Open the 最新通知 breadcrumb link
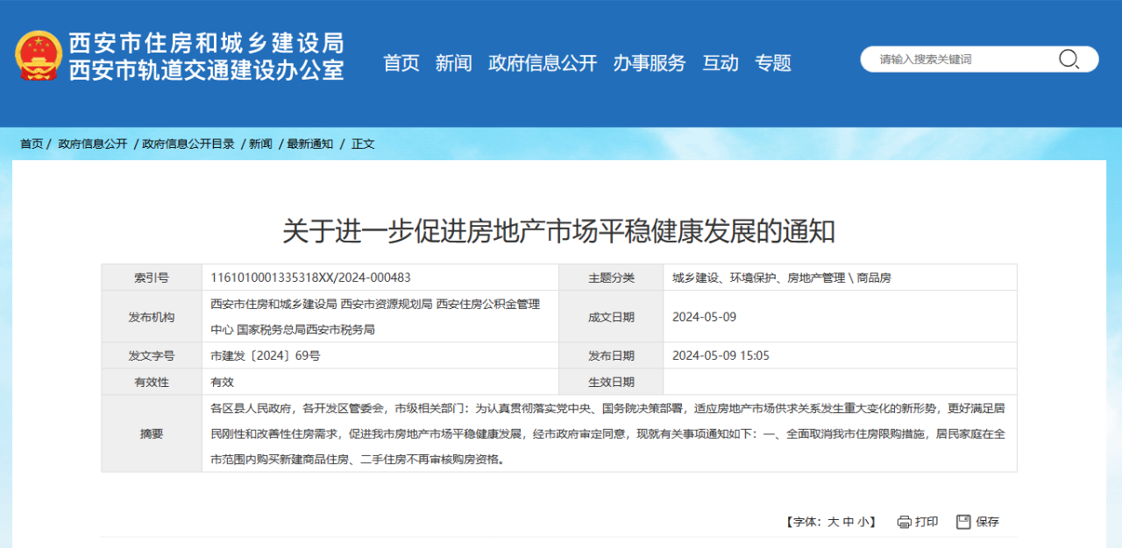The image size is (1122, 548). point(310,144)
